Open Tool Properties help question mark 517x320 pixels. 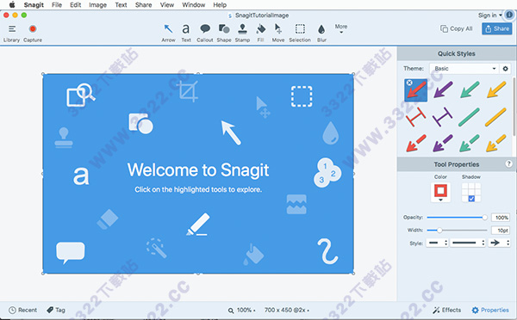[508, 163]
